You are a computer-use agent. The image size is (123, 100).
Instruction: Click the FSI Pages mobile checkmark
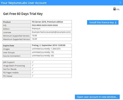[33, 72]
